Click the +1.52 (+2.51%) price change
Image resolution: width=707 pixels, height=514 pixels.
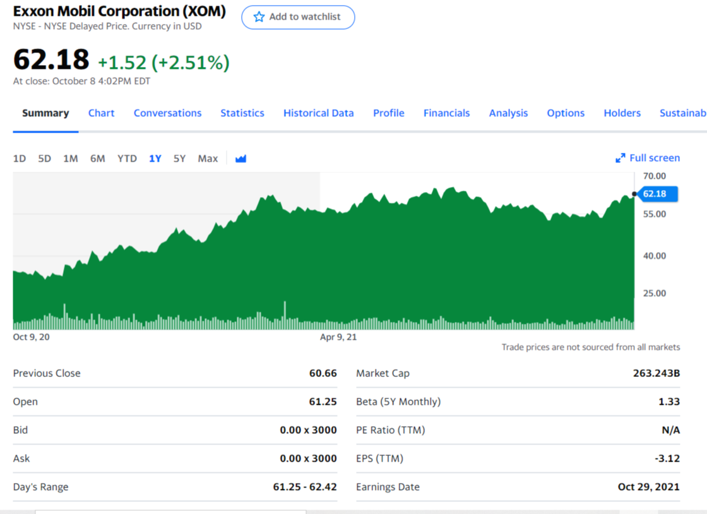coord(163,63)
